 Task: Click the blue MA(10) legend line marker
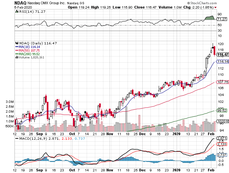pyautogui.click(x=17, y=47)
